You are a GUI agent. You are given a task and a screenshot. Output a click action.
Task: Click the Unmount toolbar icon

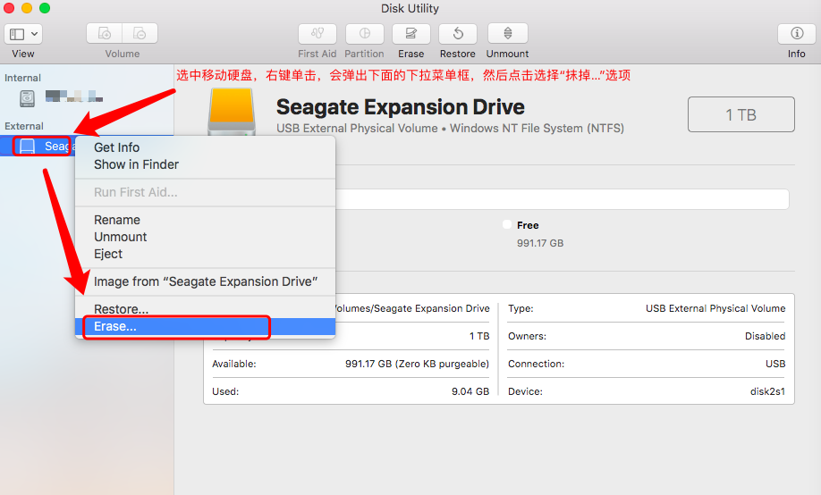coord(507,33)
